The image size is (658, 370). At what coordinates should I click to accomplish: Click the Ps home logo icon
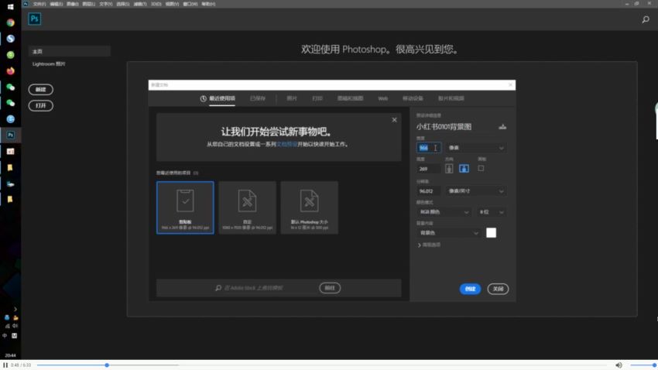(34, 19)
